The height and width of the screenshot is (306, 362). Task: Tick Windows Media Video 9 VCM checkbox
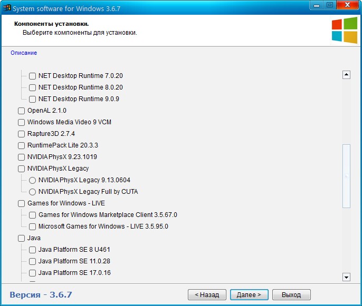pyautogui.click(x=21, y=122)
